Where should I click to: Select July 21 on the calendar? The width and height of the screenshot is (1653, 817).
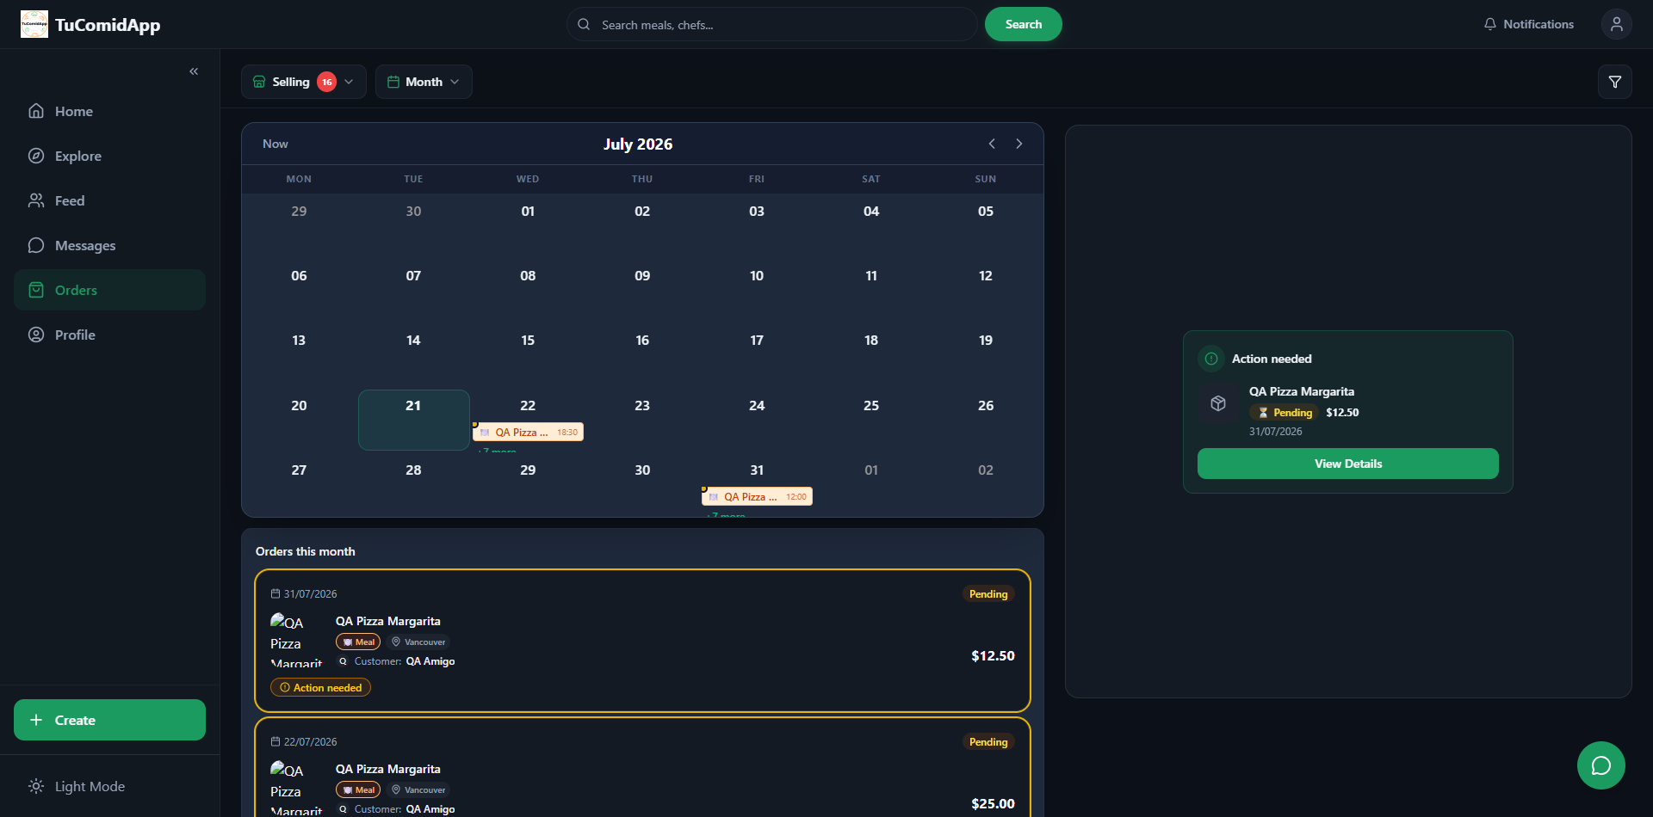[413, 420]
